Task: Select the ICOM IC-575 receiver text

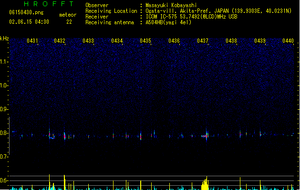Action: click(191, 17)
